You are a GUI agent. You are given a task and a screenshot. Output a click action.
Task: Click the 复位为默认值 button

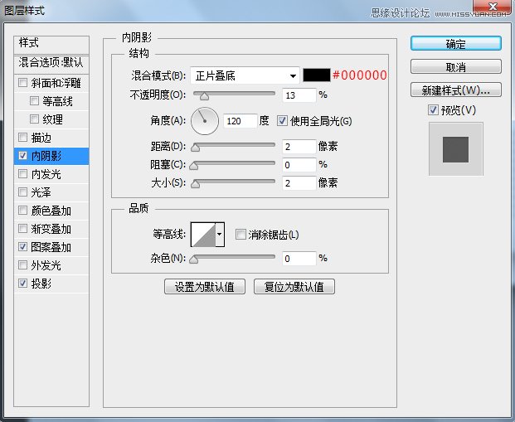(294, 287)
